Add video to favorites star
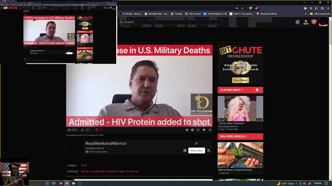The height and width of the screenshot is (186, 332). pos(187,130)
